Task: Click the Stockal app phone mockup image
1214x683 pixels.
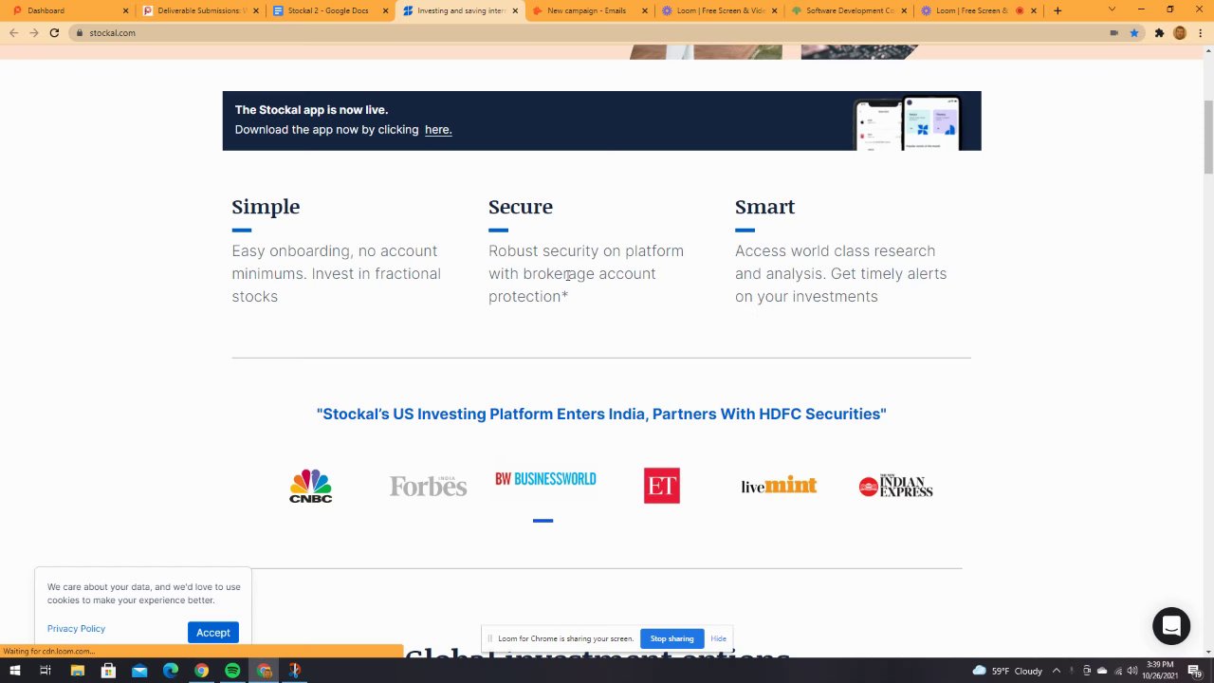Action: pos(909,123)
